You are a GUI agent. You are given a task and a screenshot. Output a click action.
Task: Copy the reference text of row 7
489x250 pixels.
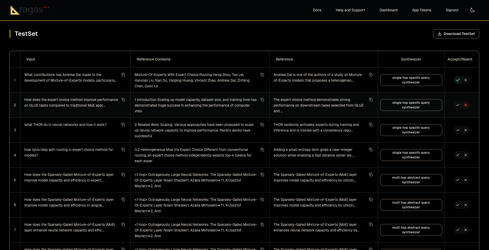[371, 225]
